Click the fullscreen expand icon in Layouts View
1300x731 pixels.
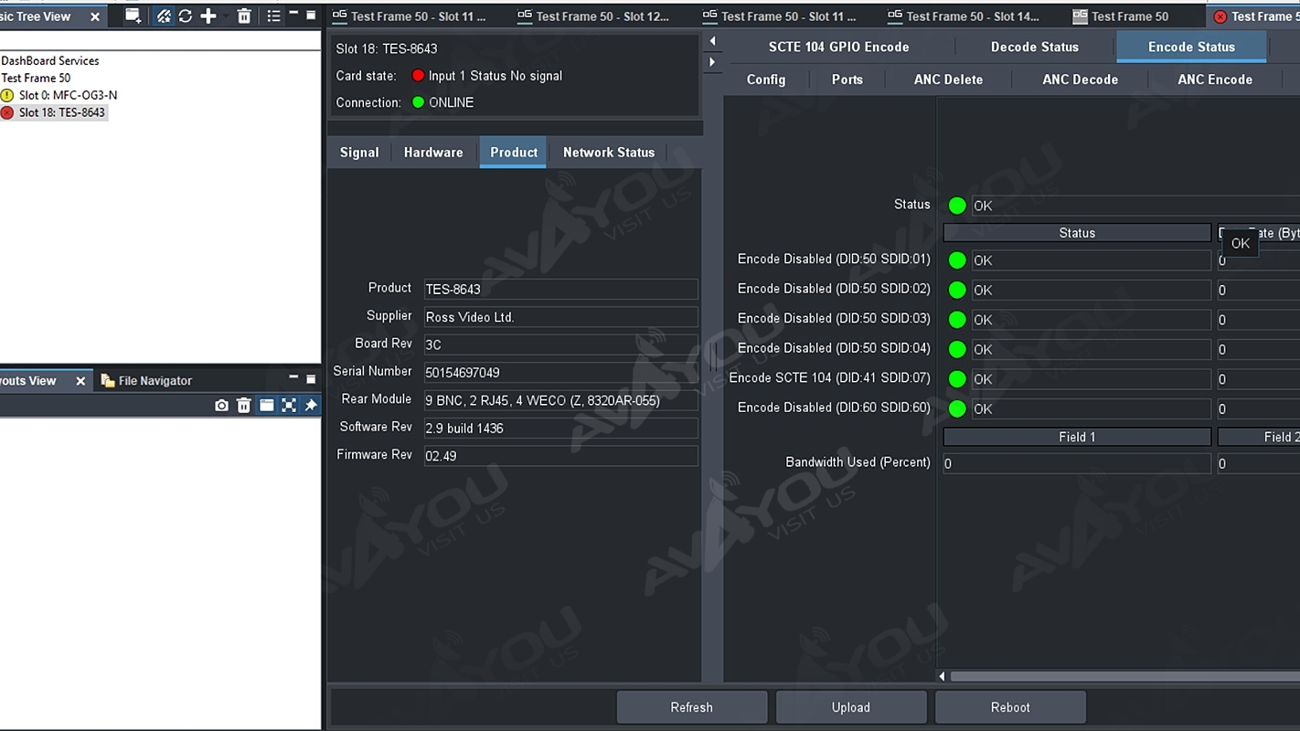tap(289, 405)
